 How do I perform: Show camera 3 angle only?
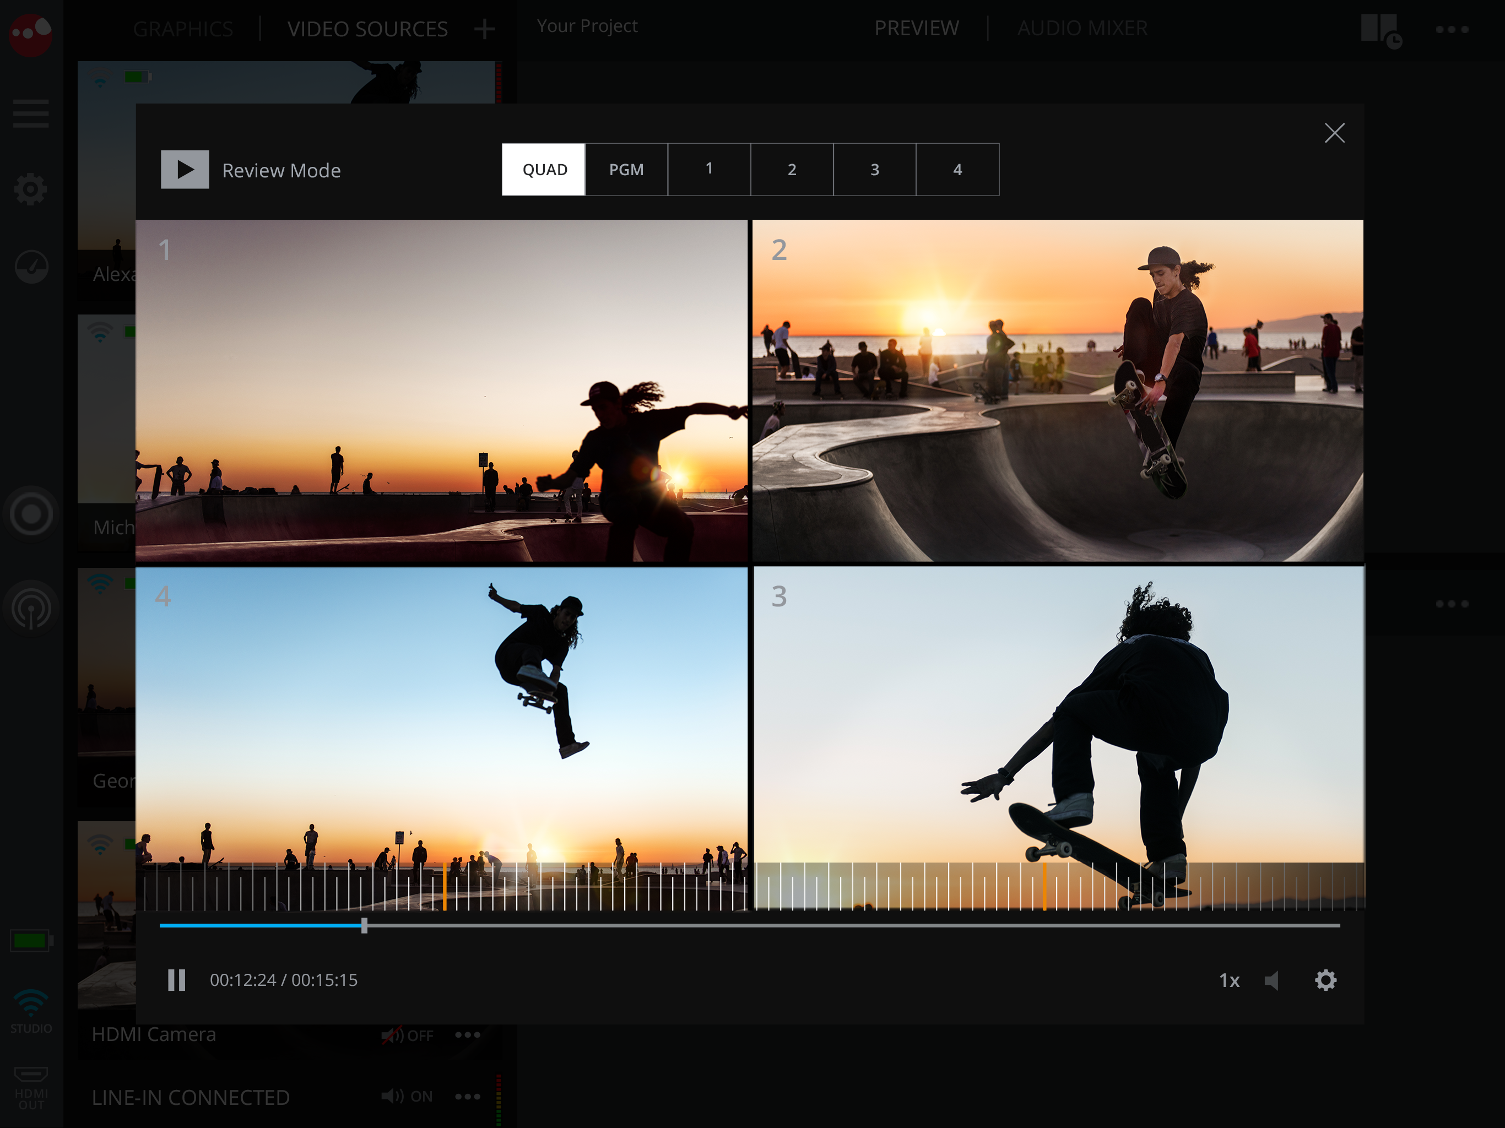click(874, 170)
